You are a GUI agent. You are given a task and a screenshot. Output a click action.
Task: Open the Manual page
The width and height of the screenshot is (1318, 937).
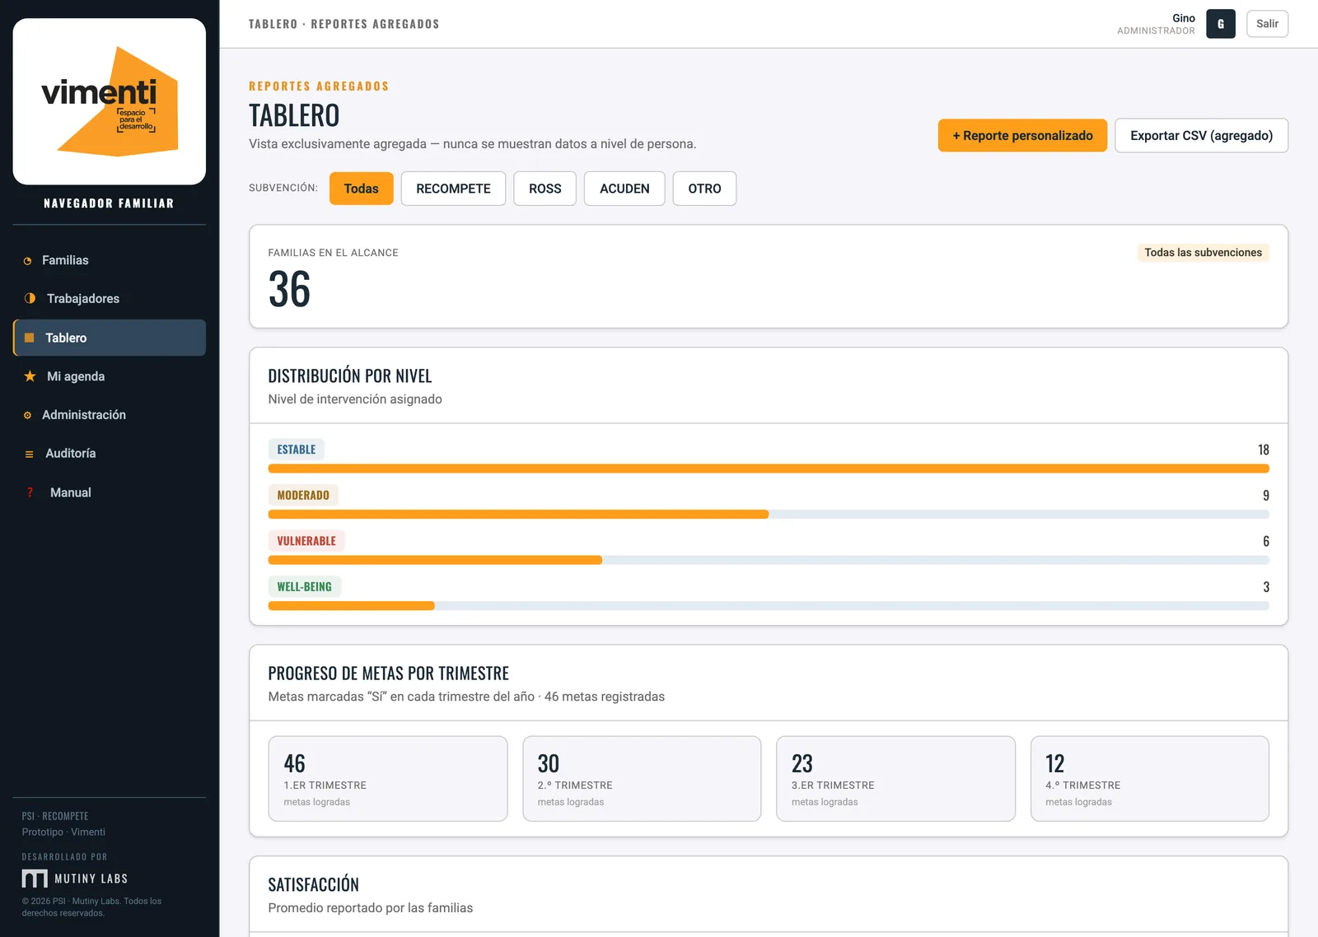[x=110, y=492]
